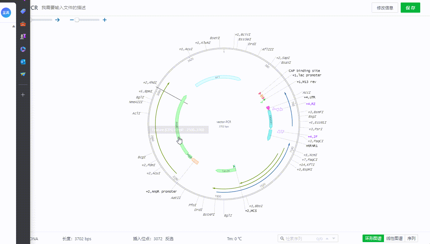Switch to 序列 sequence tab

point(411,239)
